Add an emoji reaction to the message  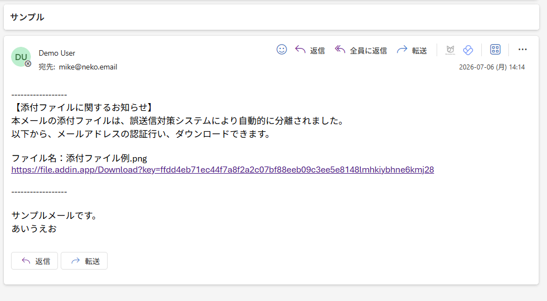click(282, 50)
